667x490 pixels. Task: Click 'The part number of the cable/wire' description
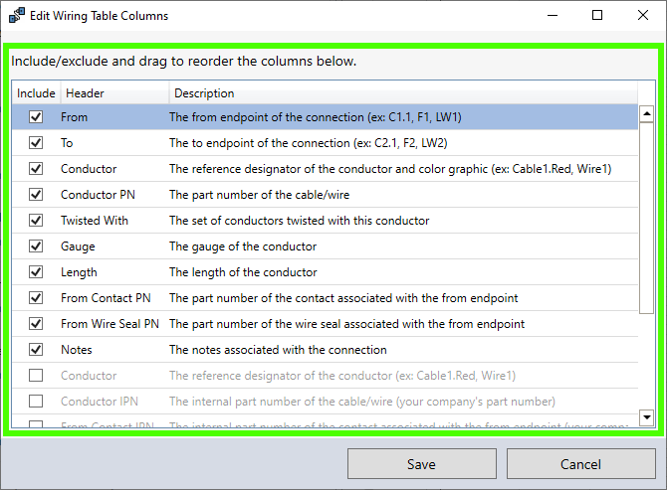point(260,195)
